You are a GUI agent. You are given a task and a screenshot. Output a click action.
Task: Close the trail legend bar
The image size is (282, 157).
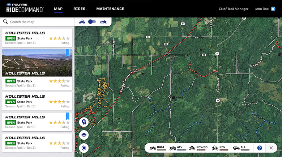point(271,148)
